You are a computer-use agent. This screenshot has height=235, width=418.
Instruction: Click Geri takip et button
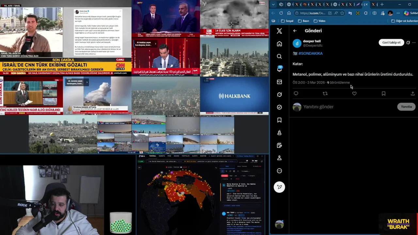pos(391,42)
